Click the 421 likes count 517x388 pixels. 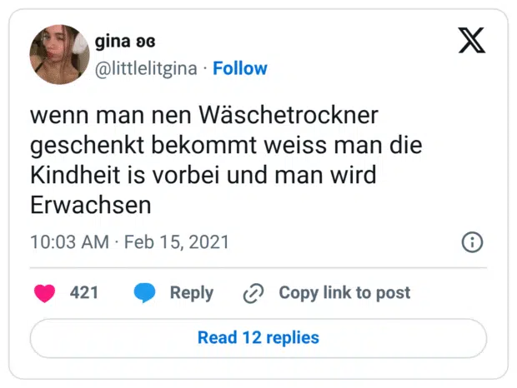click(x=84, y=293)
